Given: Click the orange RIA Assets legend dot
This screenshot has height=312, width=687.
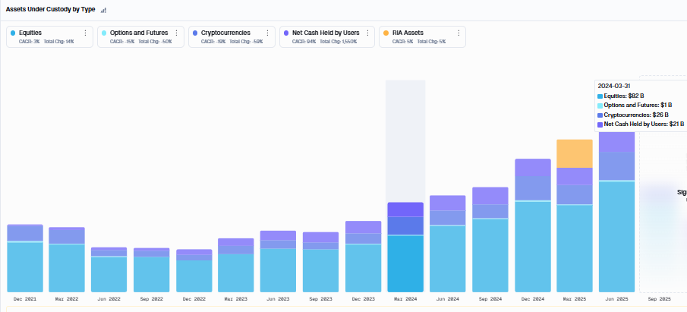Looking at the screenshot, I should [x=386, y=33].
